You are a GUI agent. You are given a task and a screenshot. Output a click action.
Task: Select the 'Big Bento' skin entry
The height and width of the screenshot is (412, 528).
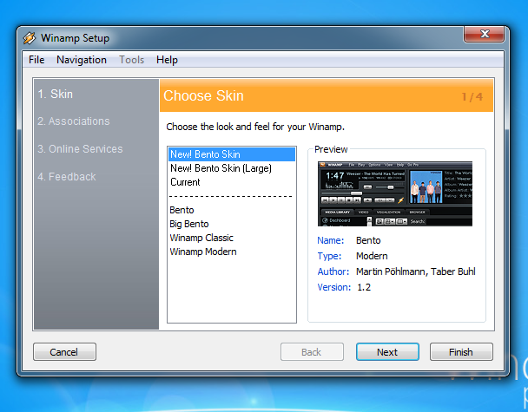pos(232,224)
